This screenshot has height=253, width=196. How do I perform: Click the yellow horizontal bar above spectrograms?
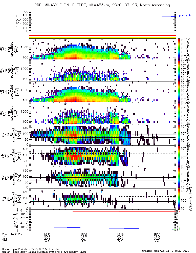102,38
